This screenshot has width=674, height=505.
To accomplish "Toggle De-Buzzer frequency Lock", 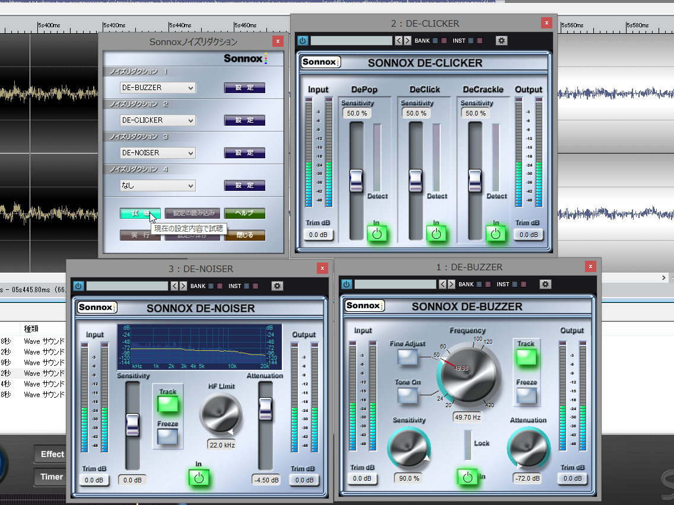I will (468, 445).
